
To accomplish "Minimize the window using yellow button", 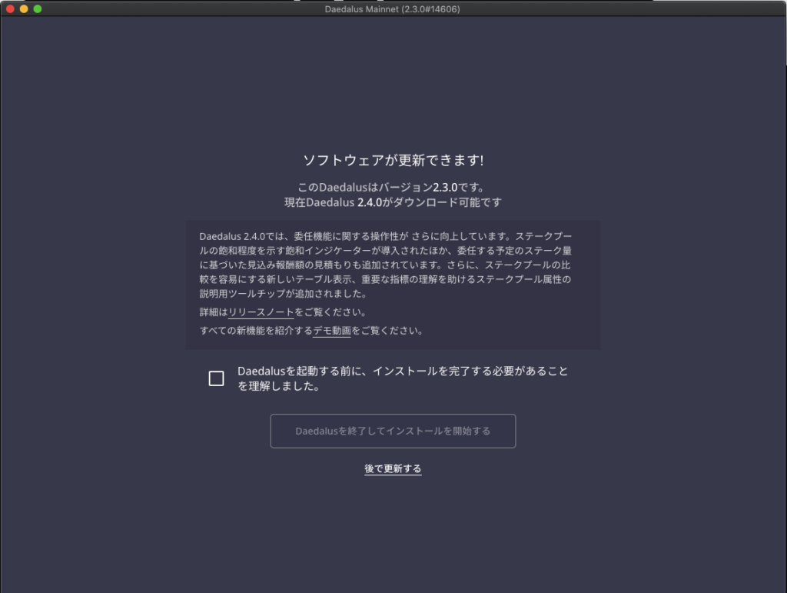I will 24,8.
